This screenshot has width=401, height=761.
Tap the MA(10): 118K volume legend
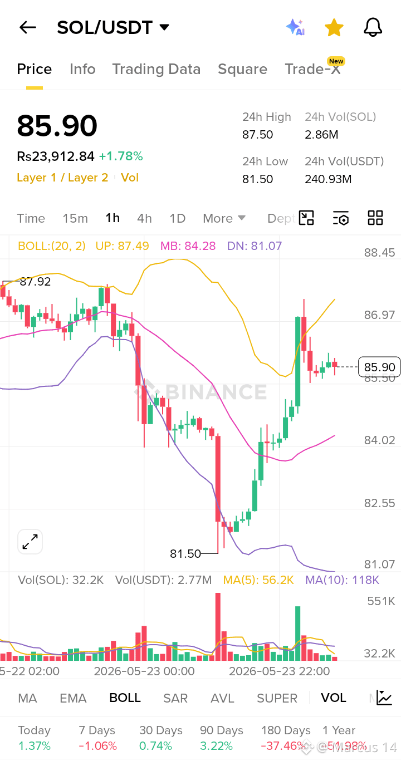click(x=342, y=580)
